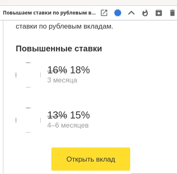Click vertical left border line of message body
This screenshot has height=174, width=177.
pos(3,97)
